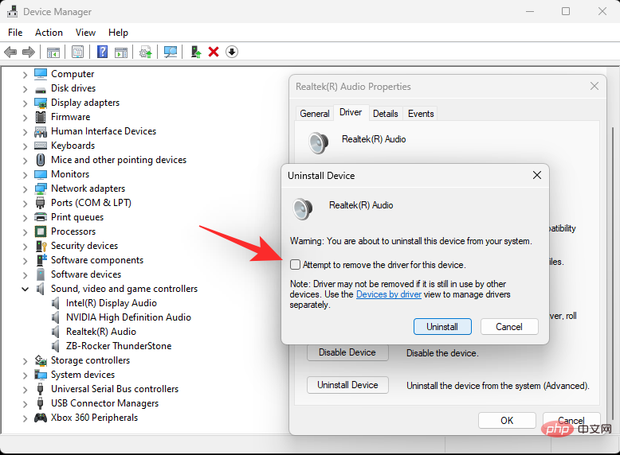Enable Attempt to remove the driver checkbox
This screenshot has height=455, width=620.
[x=296, y=265]
